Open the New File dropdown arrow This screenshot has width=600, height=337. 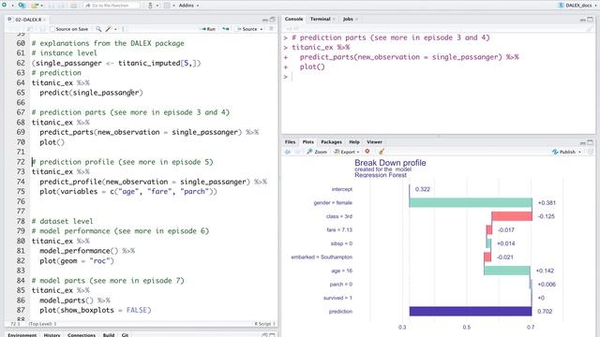pos(12,6)
